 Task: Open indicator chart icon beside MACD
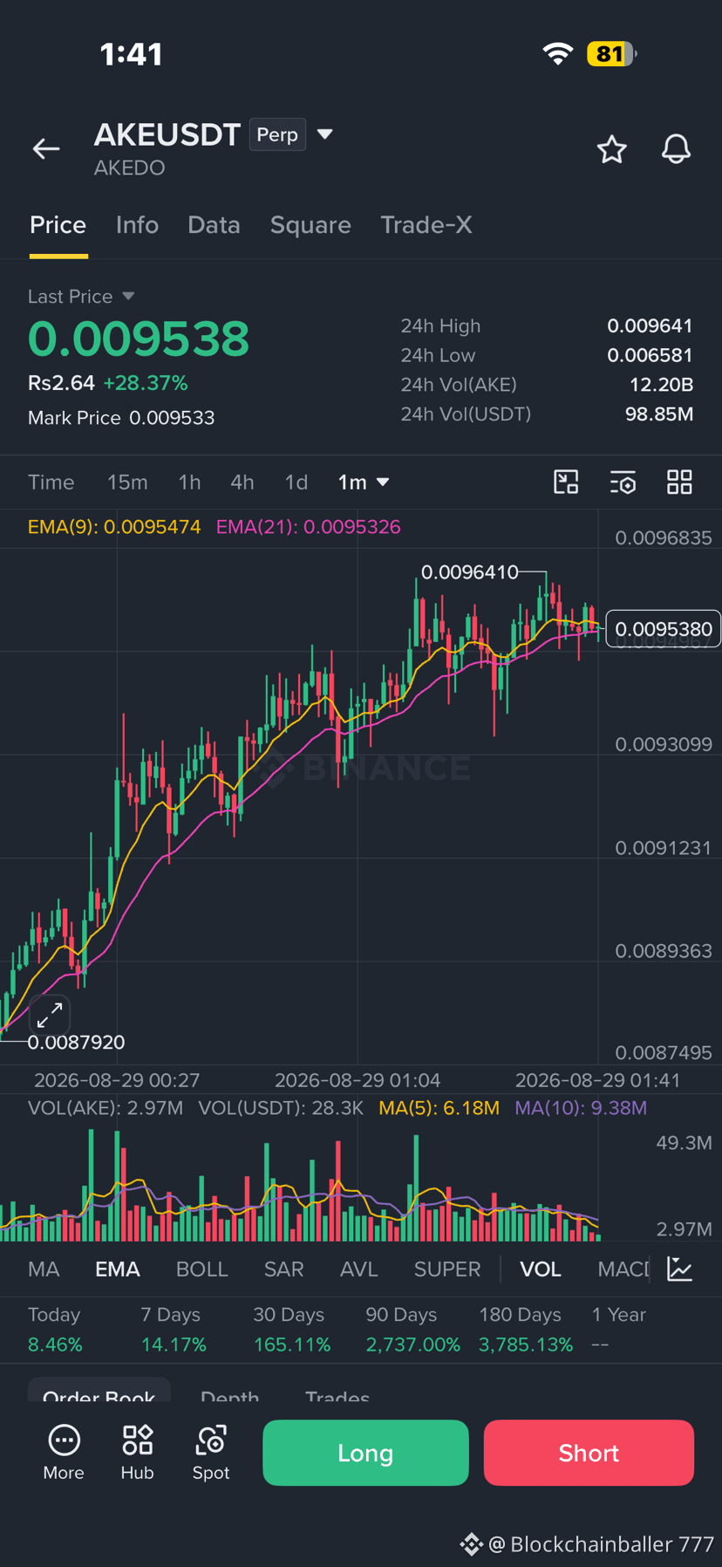click(x=679, y=1269)
